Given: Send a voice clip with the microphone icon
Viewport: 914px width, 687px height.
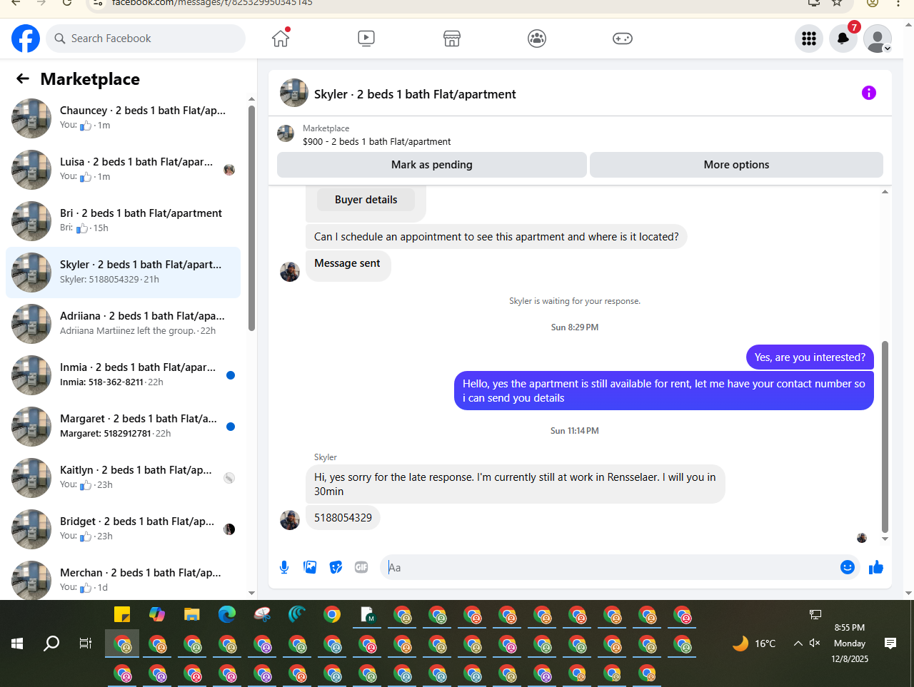Looking at the screenshot, I should [x=284, y=567].
